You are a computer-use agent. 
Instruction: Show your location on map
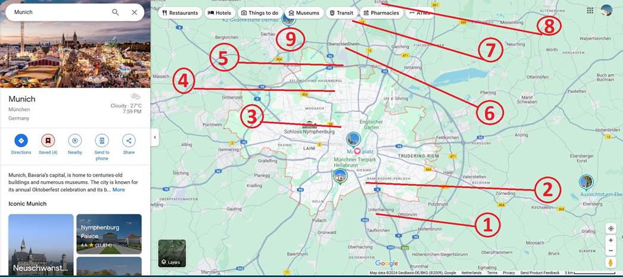[x=610, y=229]
